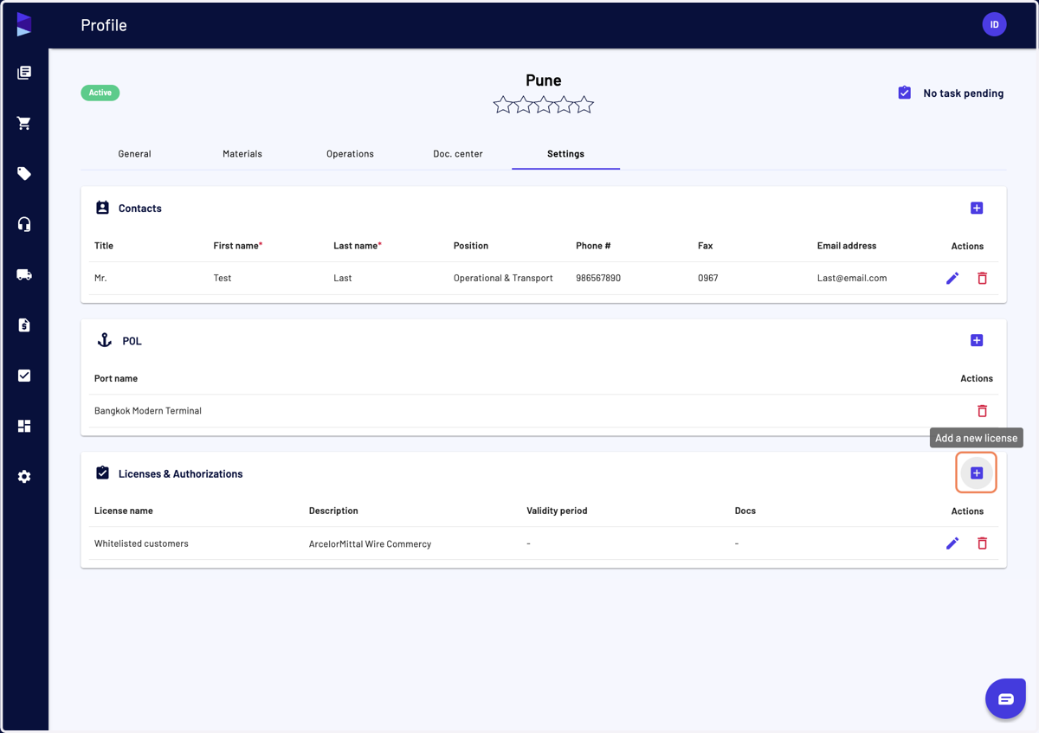Add a new license with plus icon
Image resolution: width=1039 pixels, height=733 pixels.
(977, 473)
